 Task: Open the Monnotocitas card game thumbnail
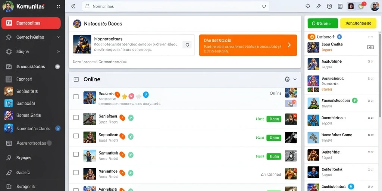coord(82,44)
